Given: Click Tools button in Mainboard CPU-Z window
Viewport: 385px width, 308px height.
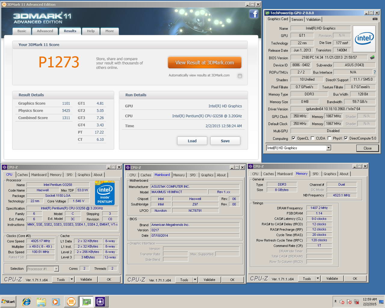Looking at the screenshot, I should point(184,280).
